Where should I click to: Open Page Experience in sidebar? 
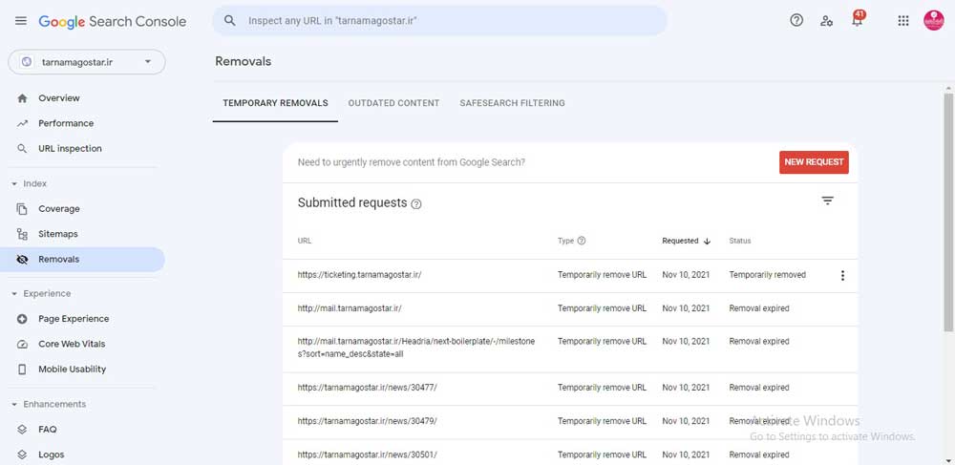pyautogui.click(x=74, y=319)
